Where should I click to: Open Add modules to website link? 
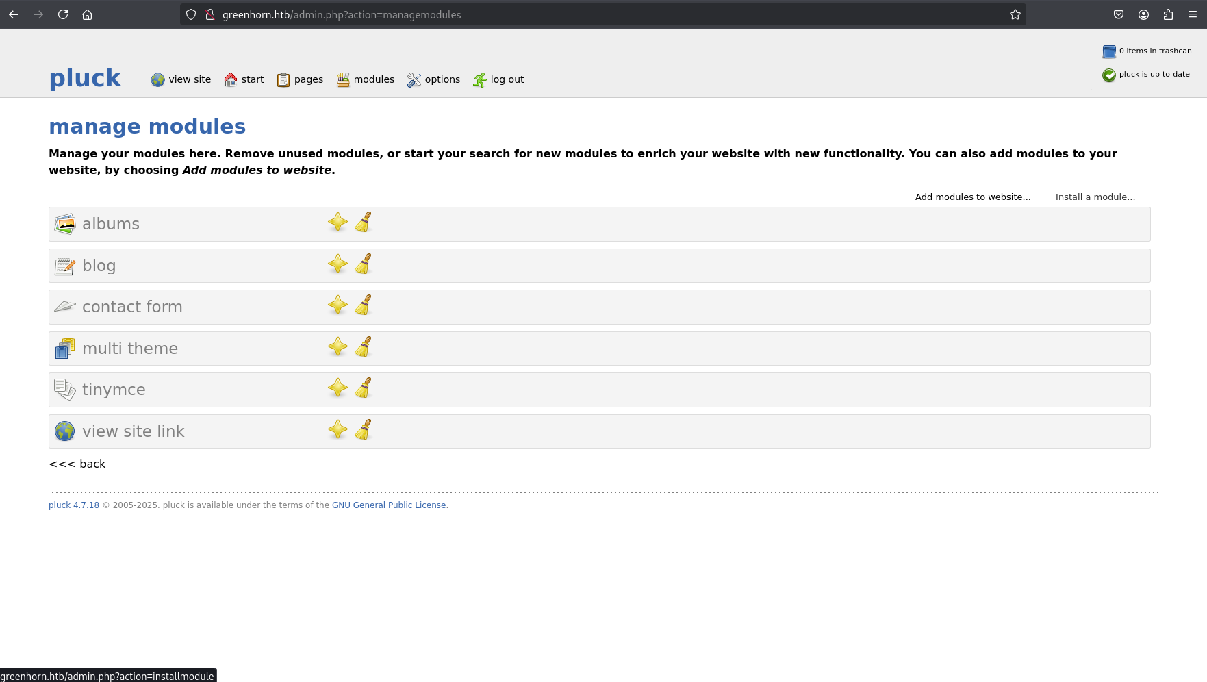pyautogui.click(x=972, y=197)
